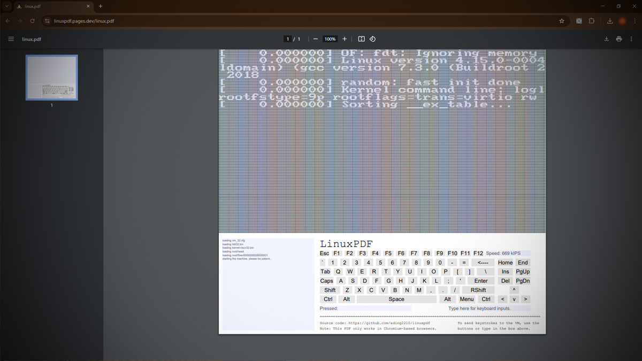Image resolution: width=642 pixels, height=361 pixels.
Task: Bookmark this page with the star icon
Action: [562, 21]
